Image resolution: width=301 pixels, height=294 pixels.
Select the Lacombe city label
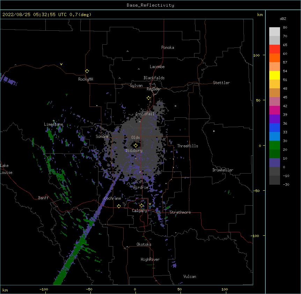click(x=157, y=67)
